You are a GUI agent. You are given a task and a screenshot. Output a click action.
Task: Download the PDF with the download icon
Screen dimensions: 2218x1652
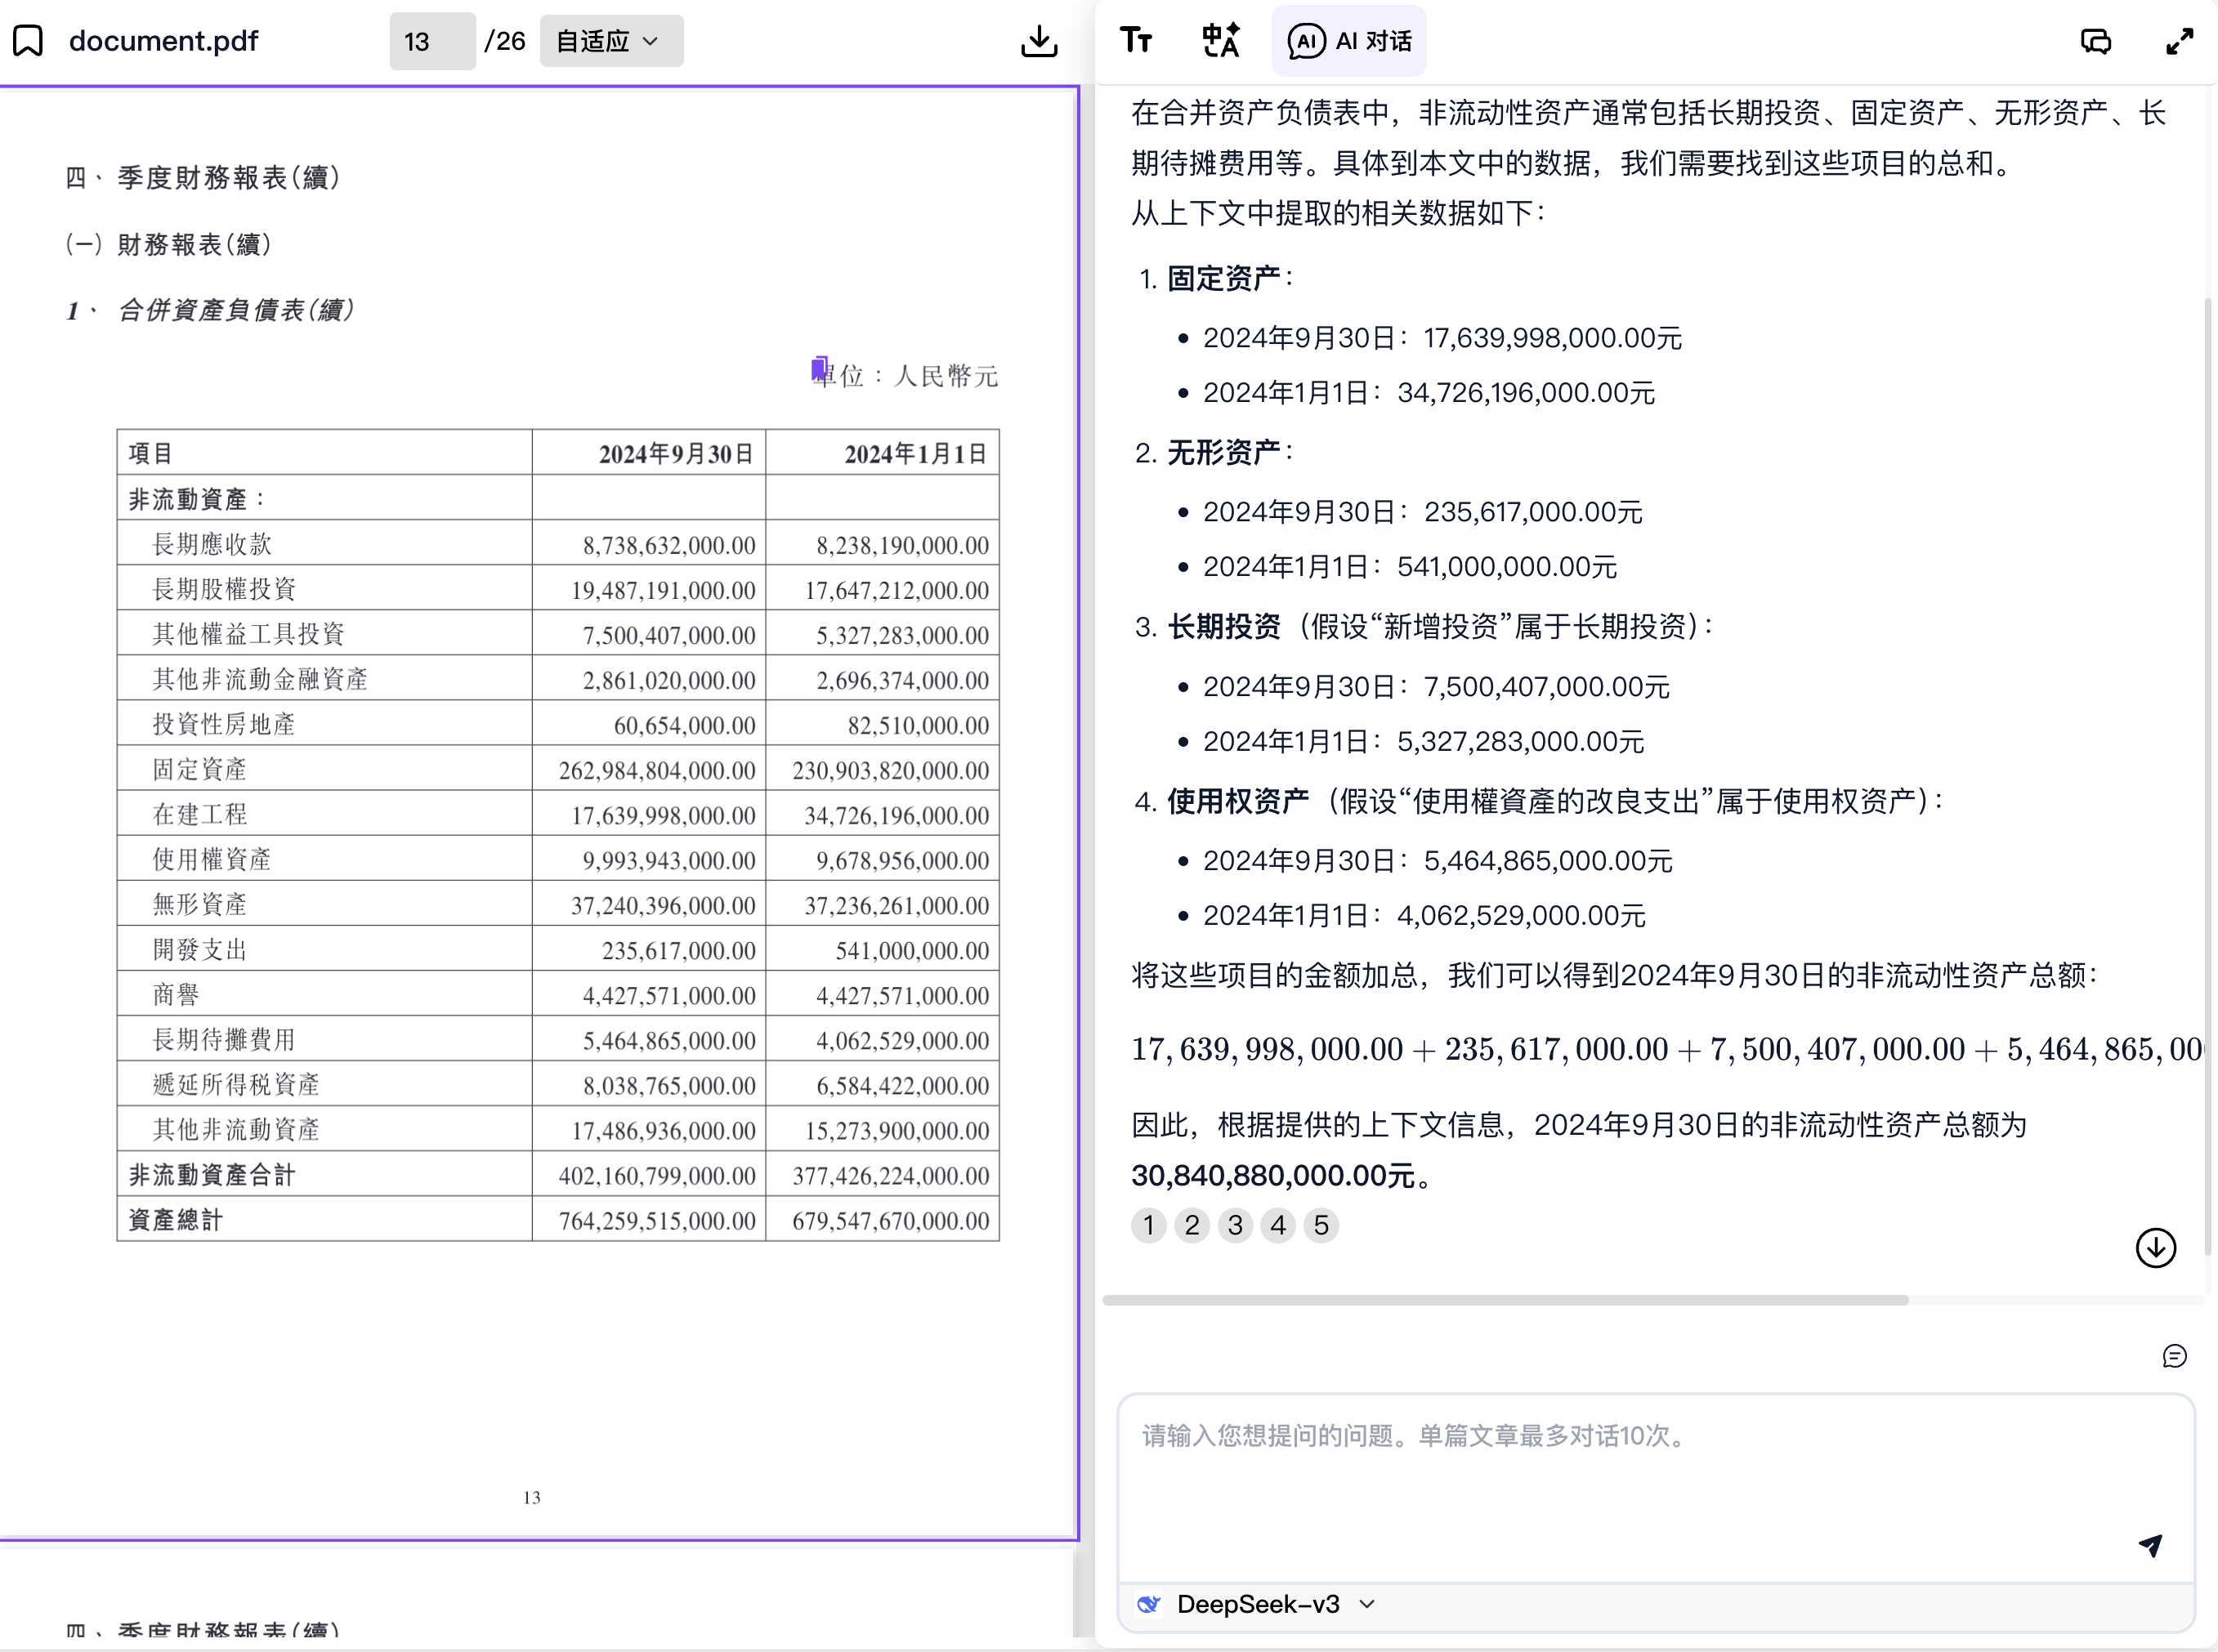[1039, 41]
